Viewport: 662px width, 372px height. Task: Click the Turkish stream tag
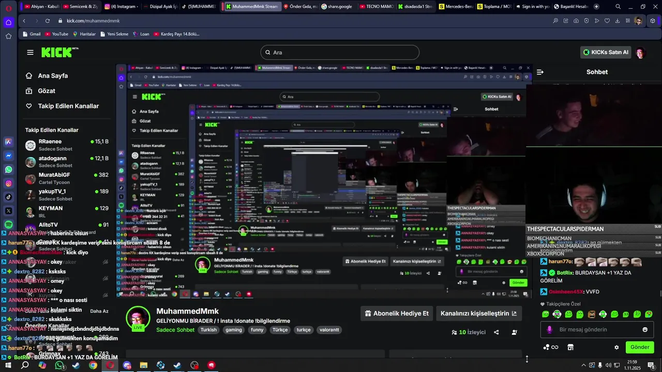click(209, 330)
